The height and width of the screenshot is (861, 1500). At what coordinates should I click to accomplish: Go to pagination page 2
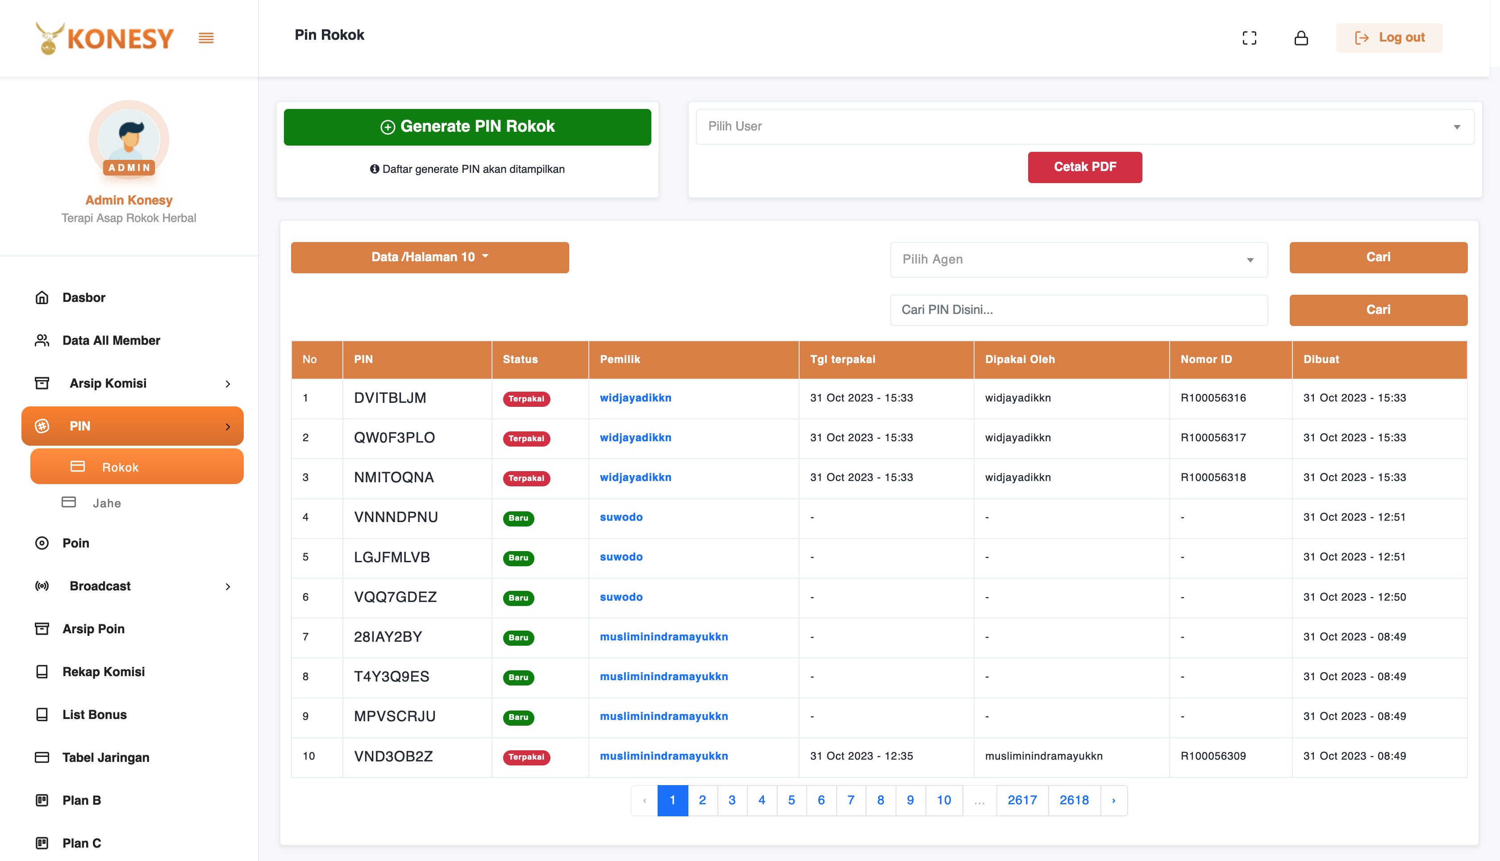coord(702,800)
